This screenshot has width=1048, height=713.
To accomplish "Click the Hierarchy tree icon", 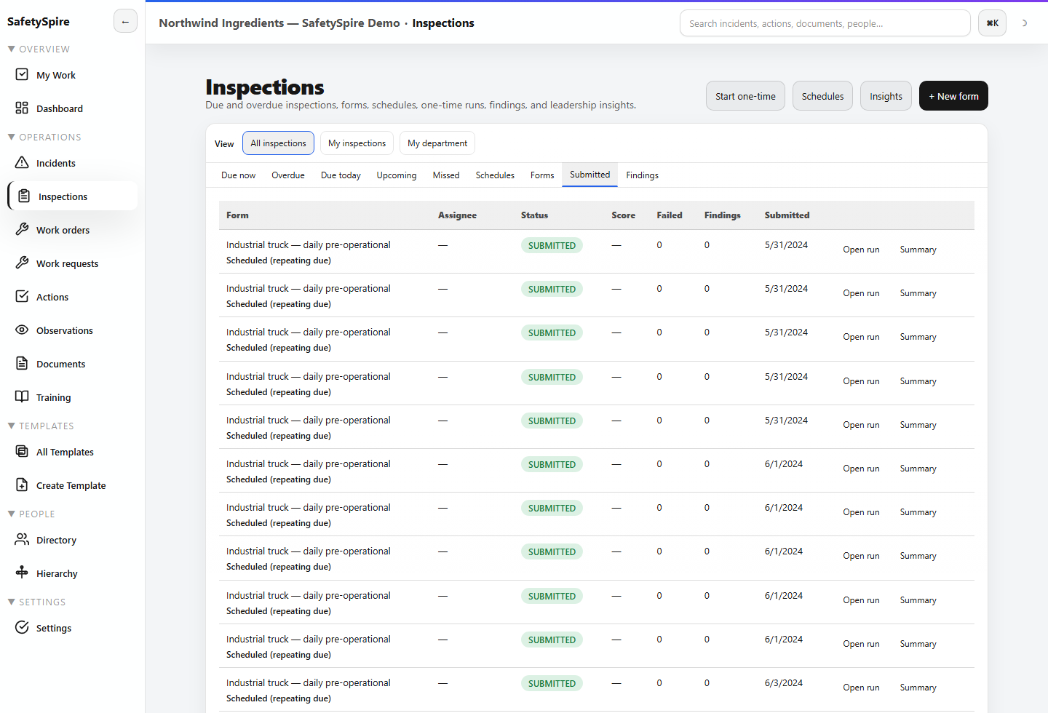I will 22,573.
